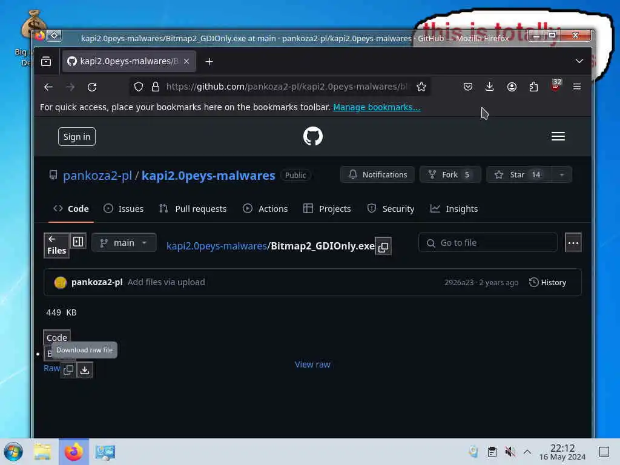Star this repository

[519, 175]
